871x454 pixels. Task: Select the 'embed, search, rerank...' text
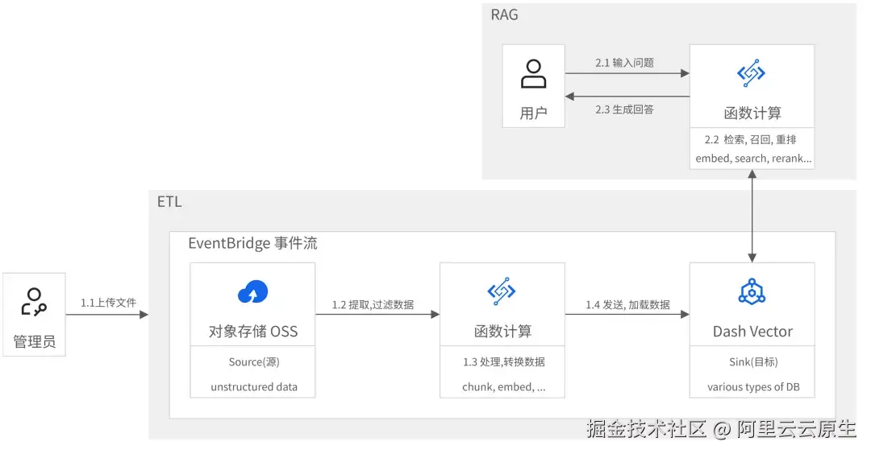[753, 159]
